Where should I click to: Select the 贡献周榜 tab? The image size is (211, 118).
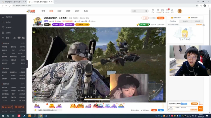point(173,21)
